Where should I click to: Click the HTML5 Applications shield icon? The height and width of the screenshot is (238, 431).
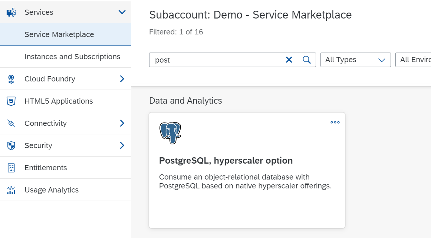(x=11, y=101)
